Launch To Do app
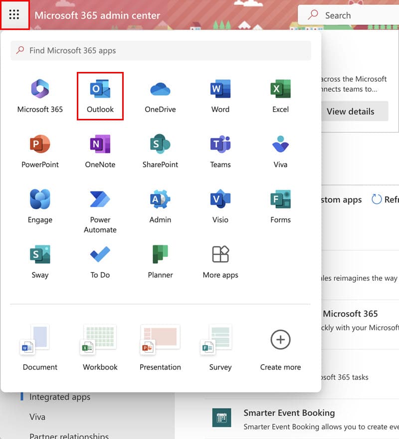The height and width of the screenshot is (439, 399). (x=100, y=262)
